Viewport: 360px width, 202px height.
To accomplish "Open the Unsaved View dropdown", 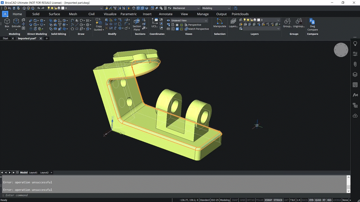I will [206, 20].
